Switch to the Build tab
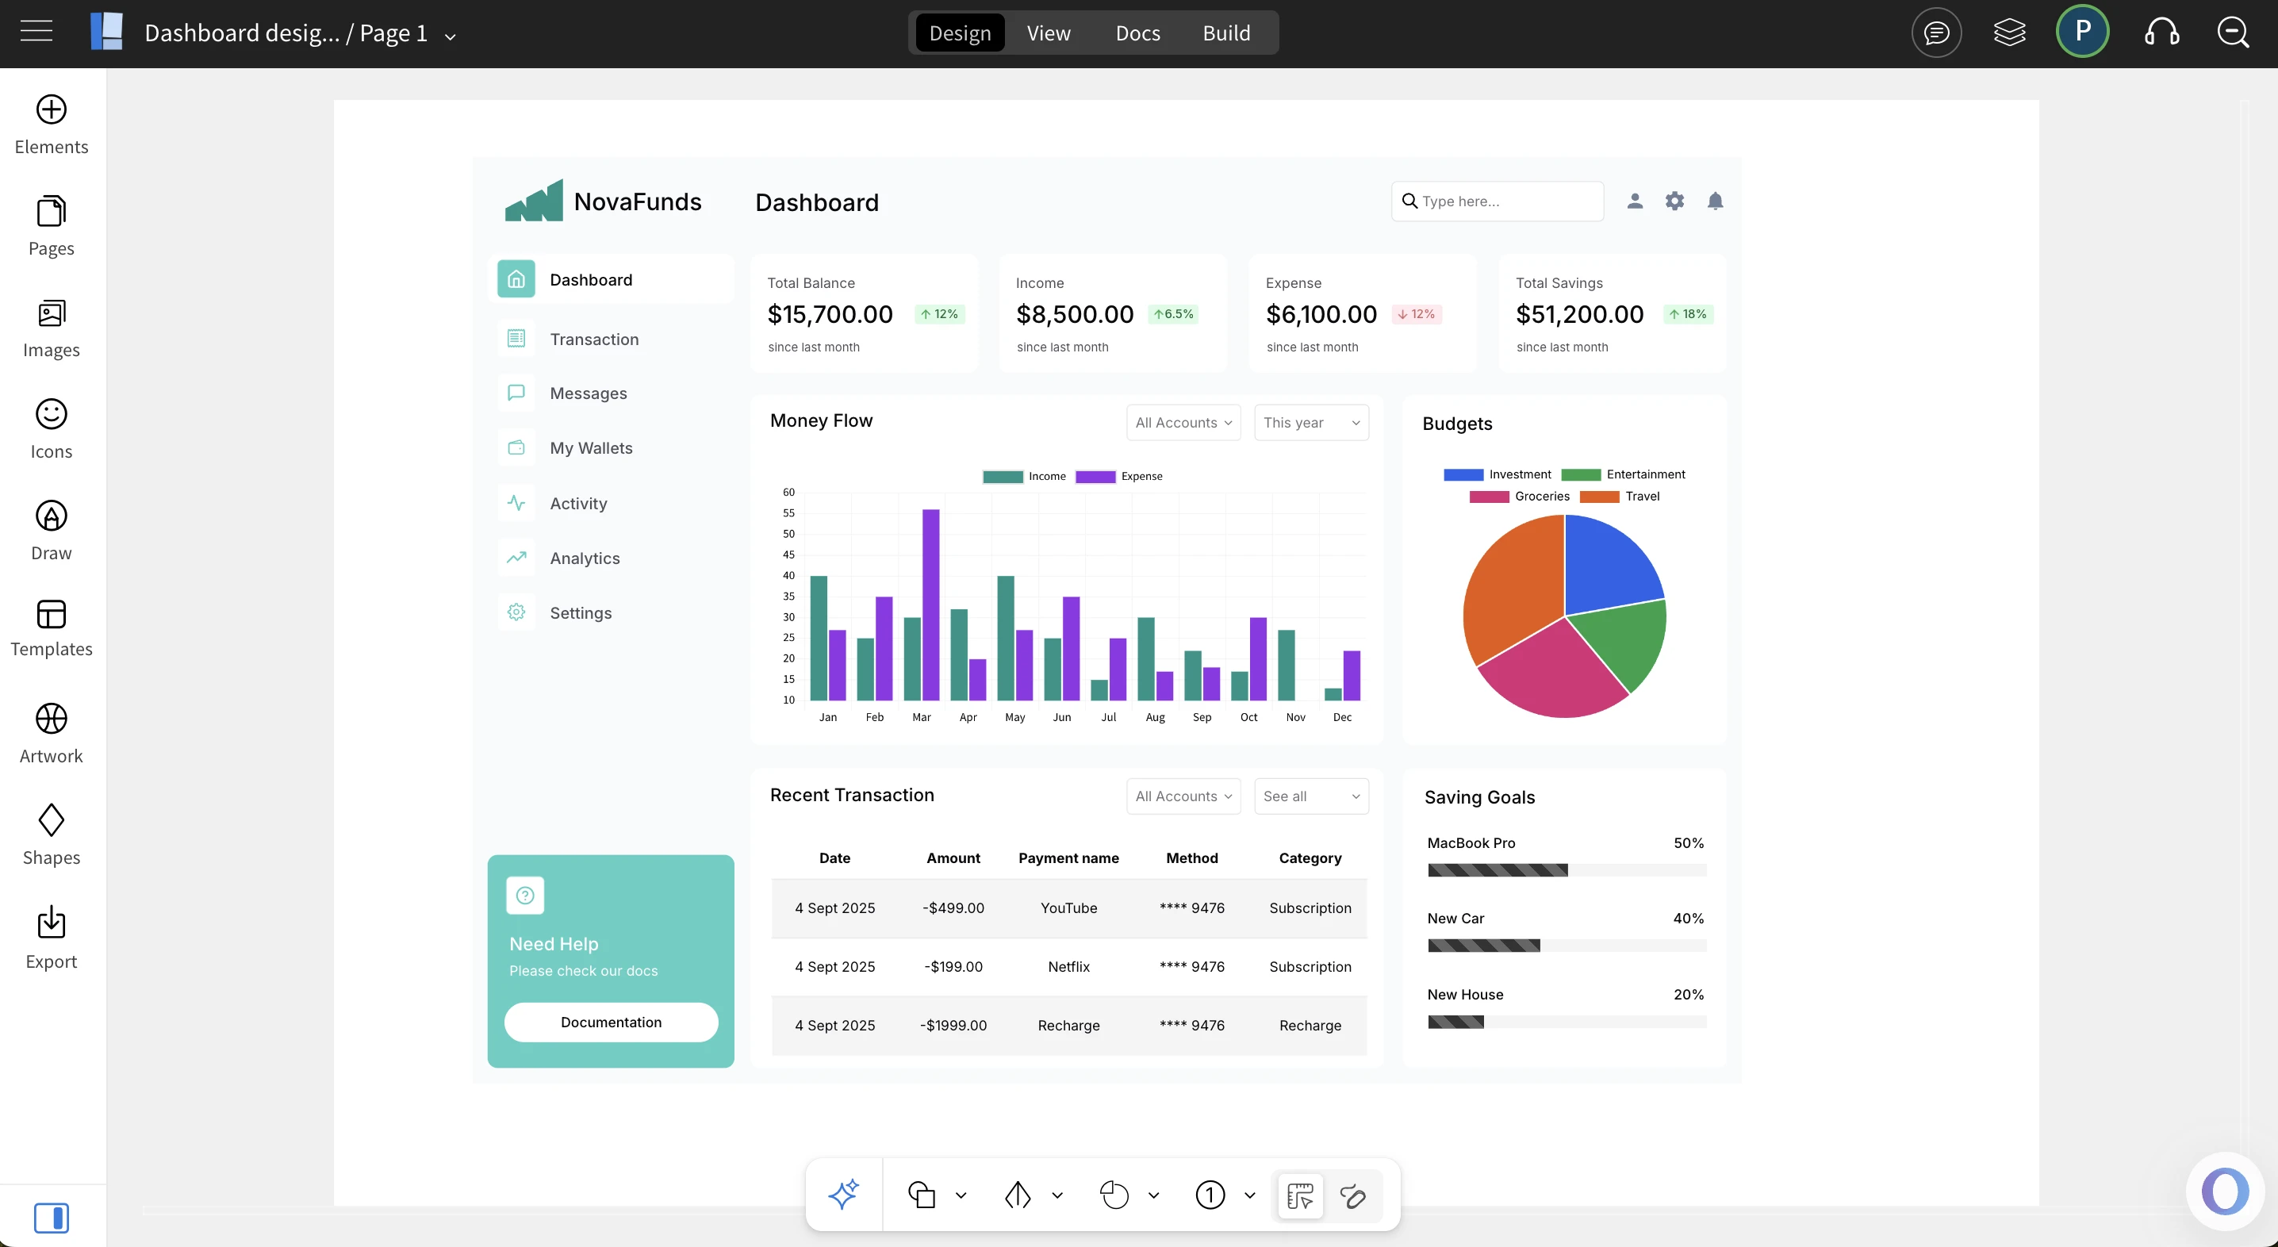 1226,33
